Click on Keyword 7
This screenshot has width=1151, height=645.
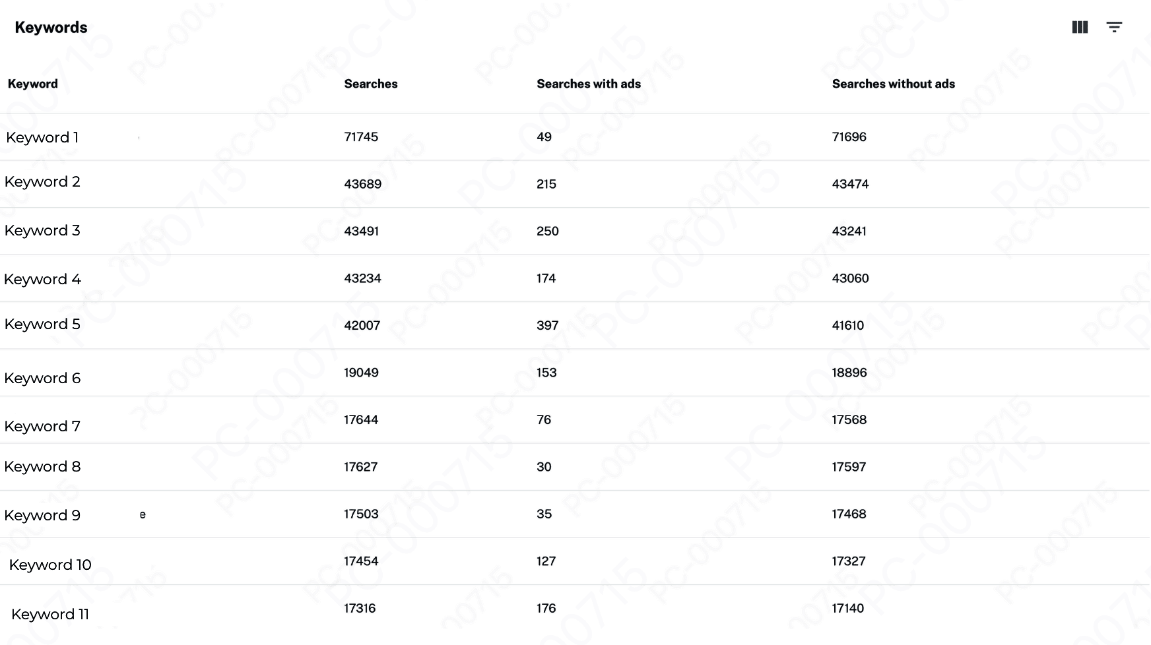[42, 426]
